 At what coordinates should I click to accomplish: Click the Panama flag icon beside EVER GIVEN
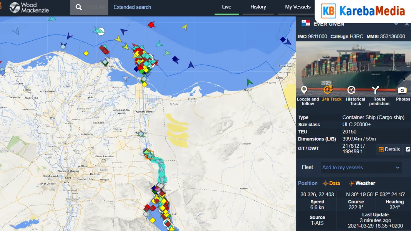(x=306, y=23)
